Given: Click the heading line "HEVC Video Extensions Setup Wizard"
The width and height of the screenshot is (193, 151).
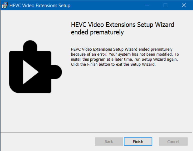Looking at the screenshot, I should click(x=122, y=25).
